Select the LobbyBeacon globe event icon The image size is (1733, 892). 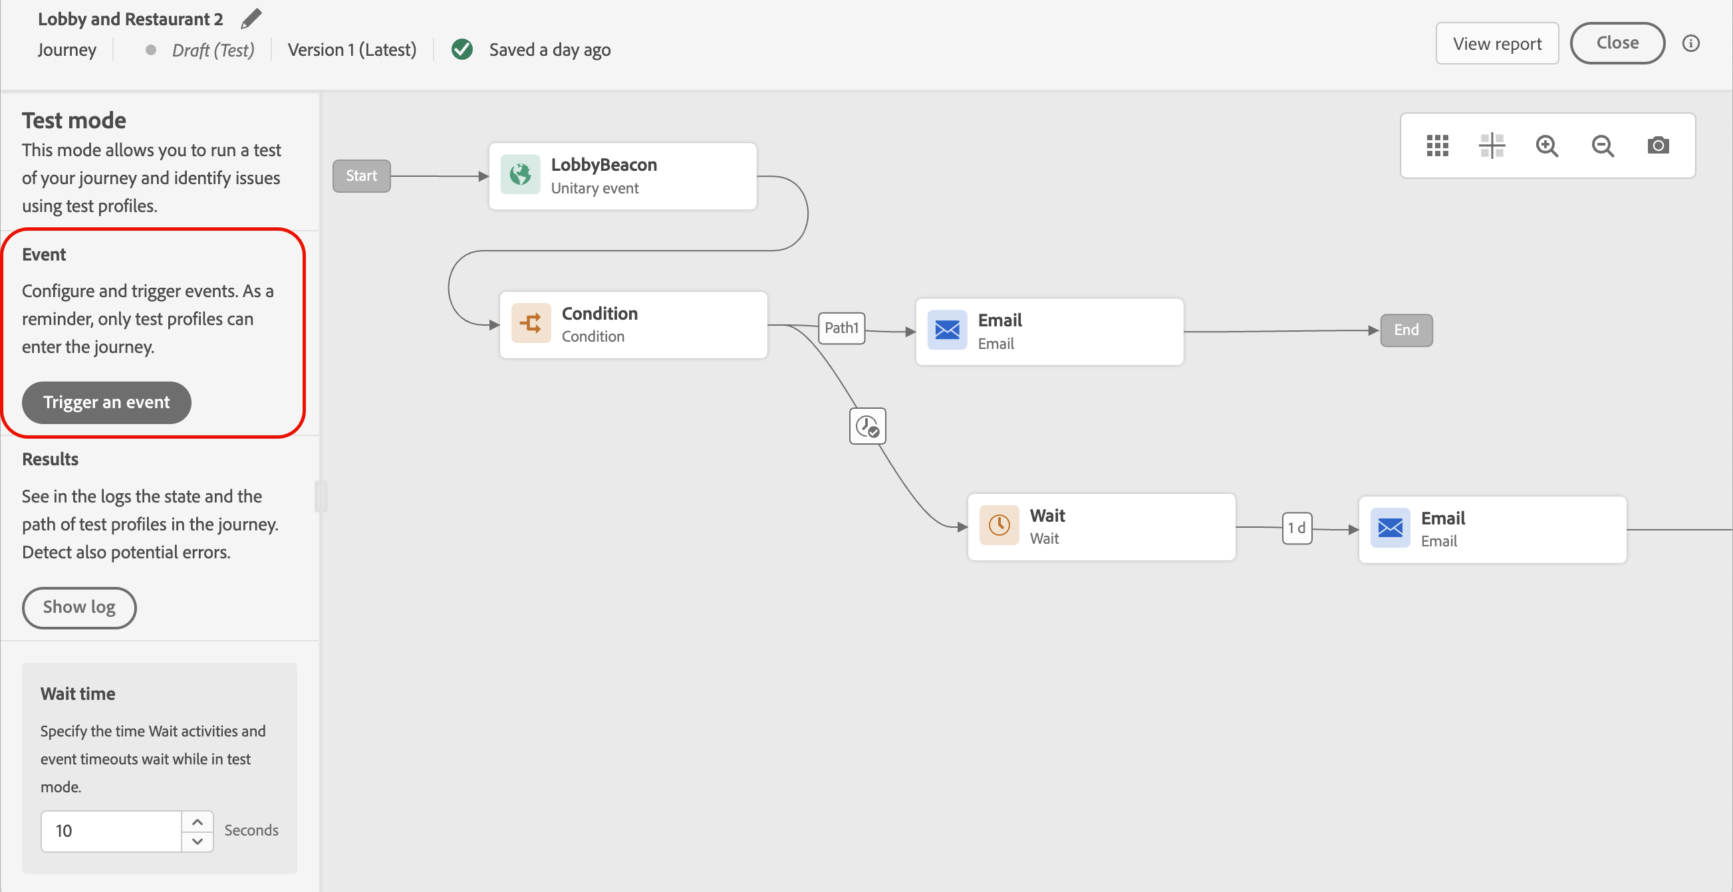pyautogui.click(x=520, y=175)
